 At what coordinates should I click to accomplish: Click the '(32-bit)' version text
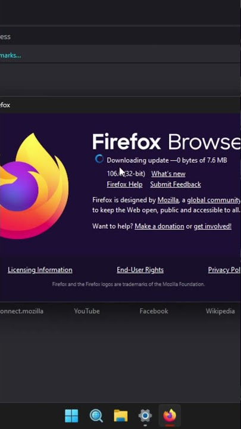[134, 174]
